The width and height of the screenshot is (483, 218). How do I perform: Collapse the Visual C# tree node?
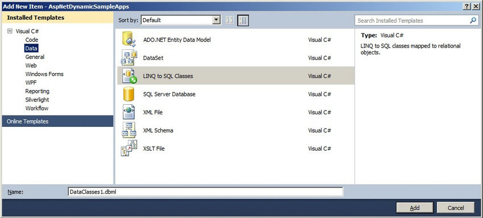[x=10, y=31]
